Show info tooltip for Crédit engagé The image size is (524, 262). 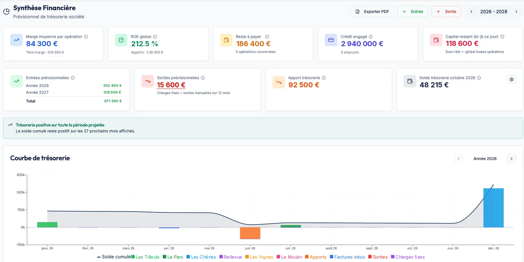click(371, 37)
